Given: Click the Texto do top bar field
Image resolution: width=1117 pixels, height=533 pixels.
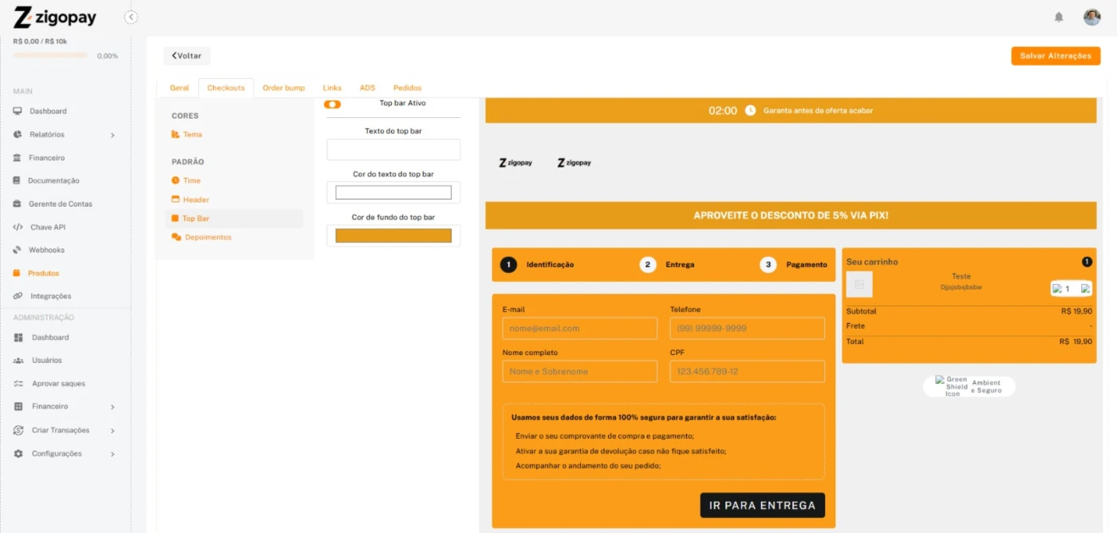Looking at the screenshot, I should point(393,149).
